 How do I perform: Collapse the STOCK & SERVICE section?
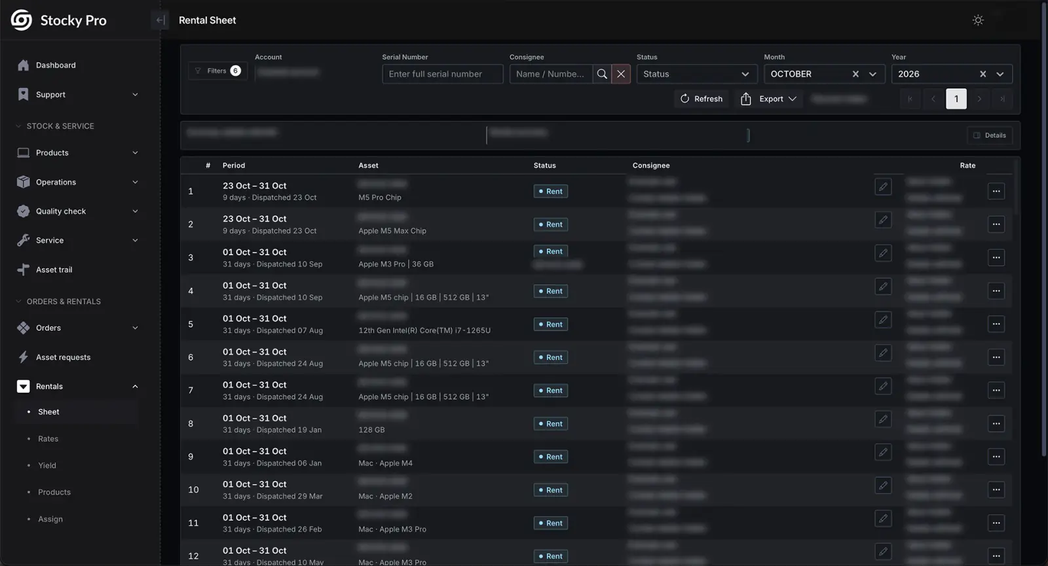click(55, 126)
